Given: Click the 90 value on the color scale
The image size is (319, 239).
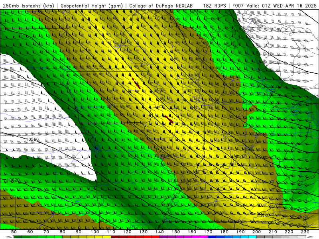Looking at the screenshot, I should (x=79, y=232).
